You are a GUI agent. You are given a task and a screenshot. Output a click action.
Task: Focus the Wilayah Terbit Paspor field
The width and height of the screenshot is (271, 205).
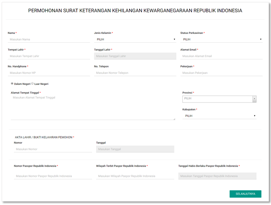[135, 176]
